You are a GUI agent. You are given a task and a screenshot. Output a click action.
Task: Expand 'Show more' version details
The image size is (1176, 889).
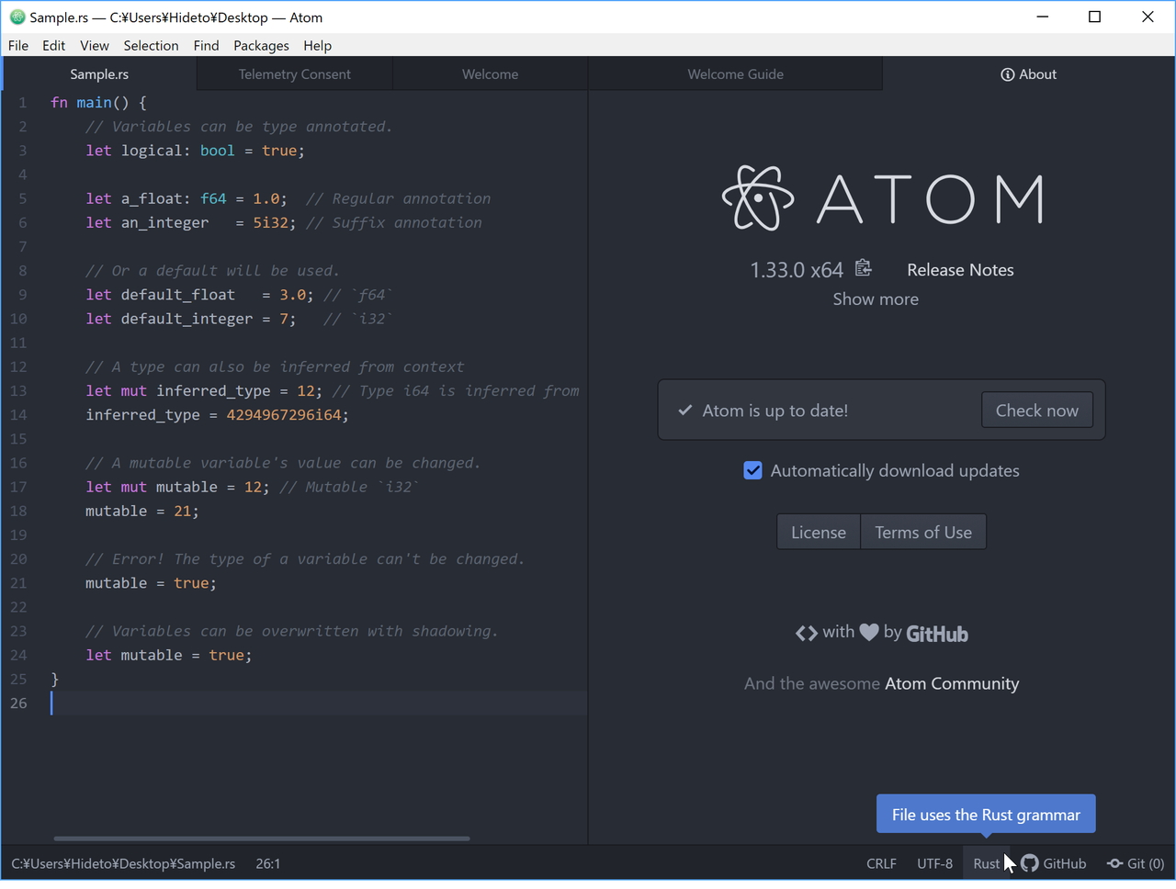pyautogui.click(x=875, y=298)
